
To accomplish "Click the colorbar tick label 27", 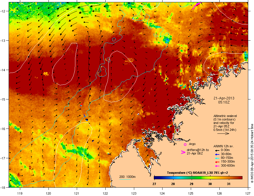I will click(154, 184).
